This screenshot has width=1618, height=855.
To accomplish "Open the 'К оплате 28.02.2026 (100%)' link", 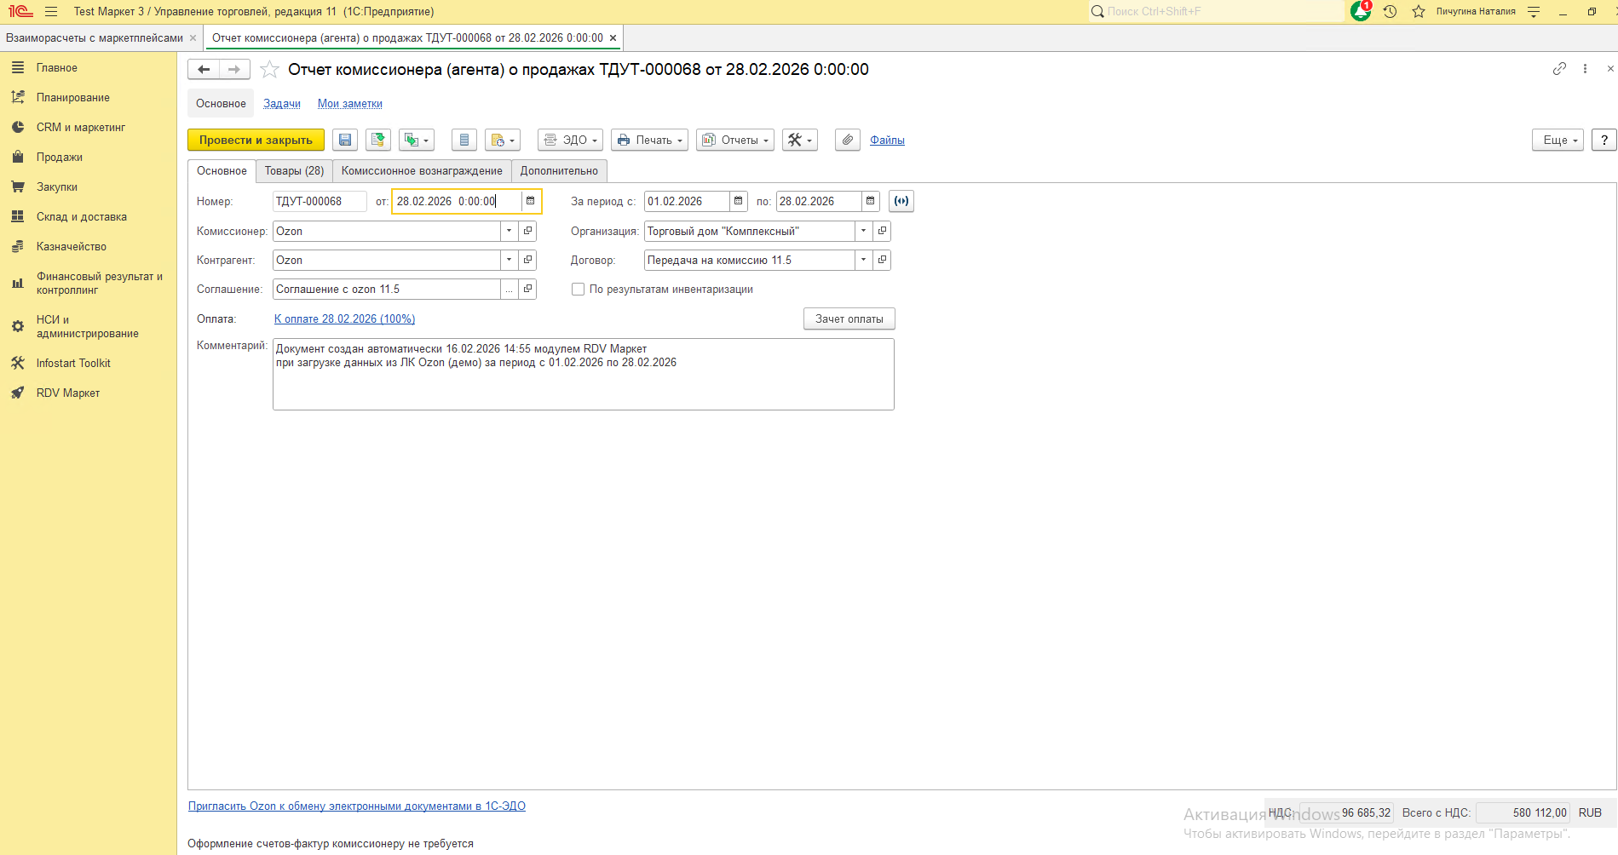I will [x=344, y=319].
